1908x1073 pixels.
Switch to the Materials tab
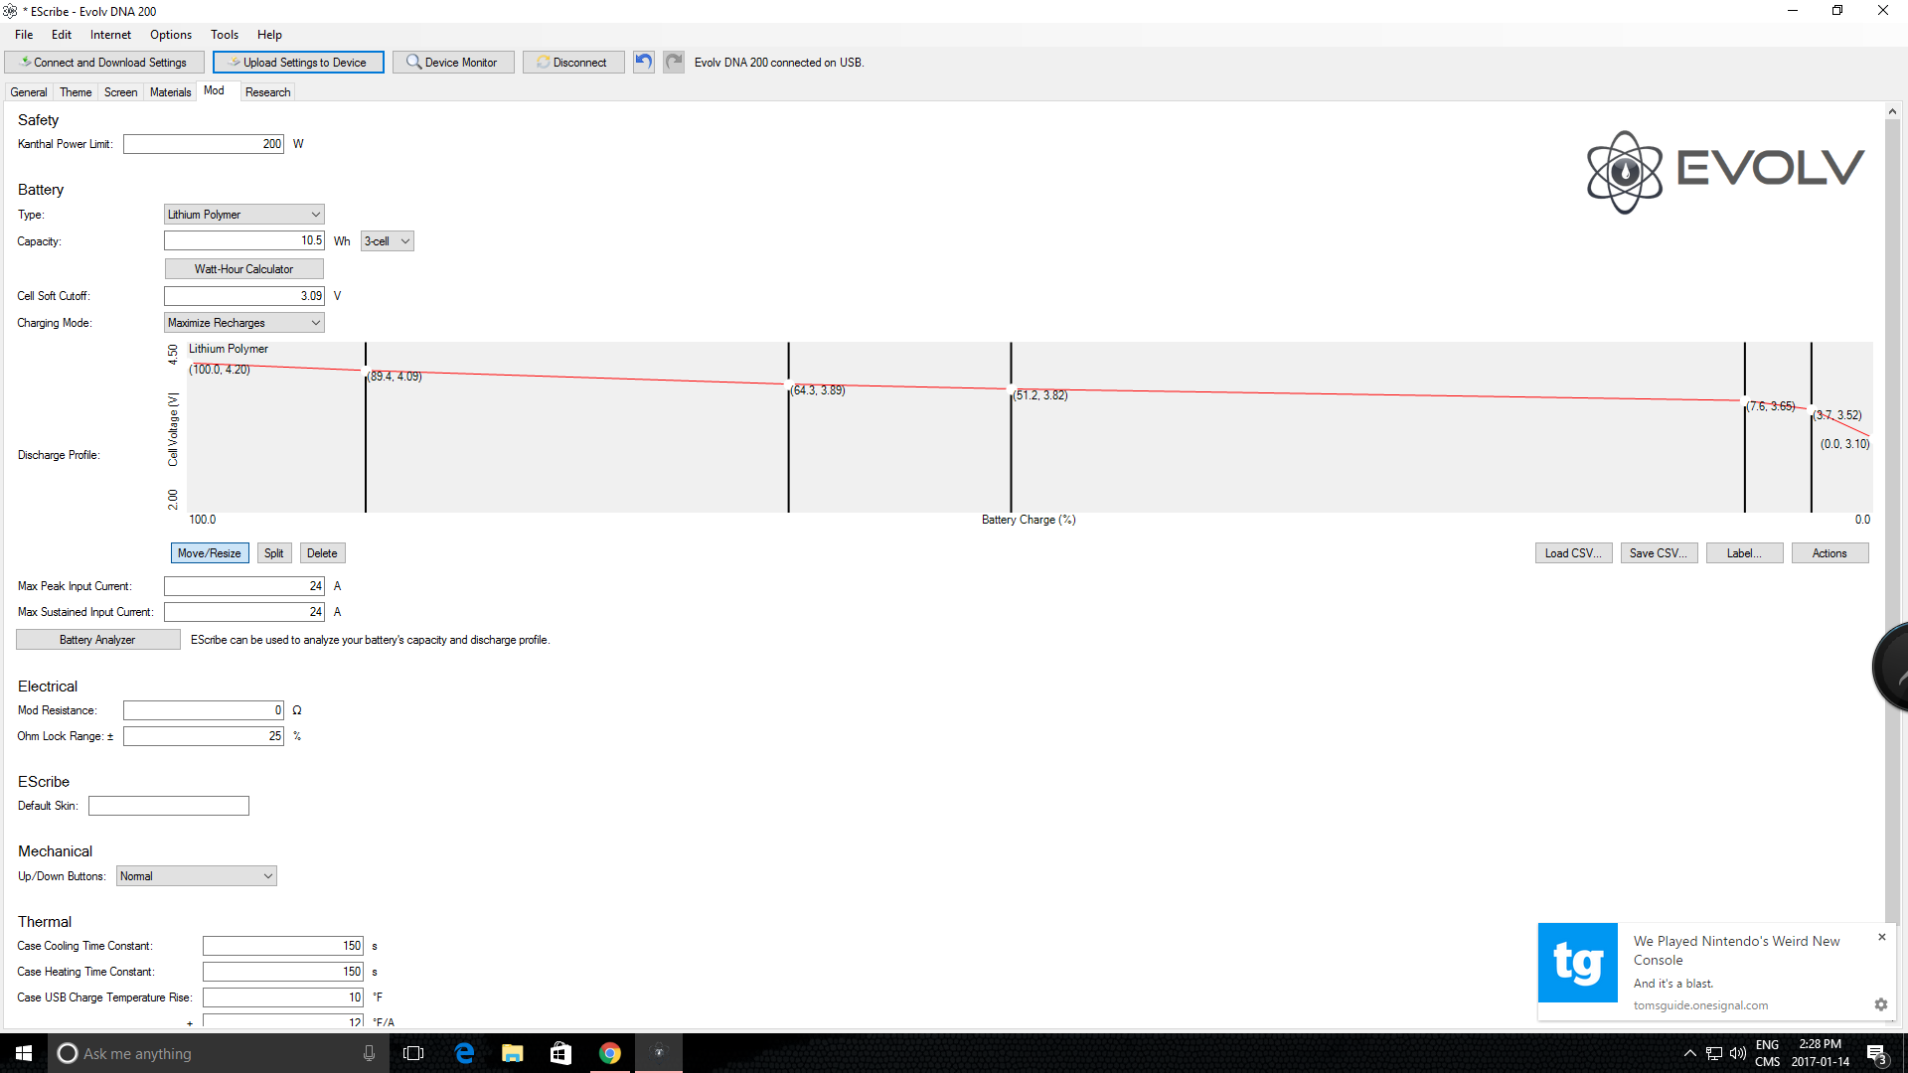(x=170, y=92)
